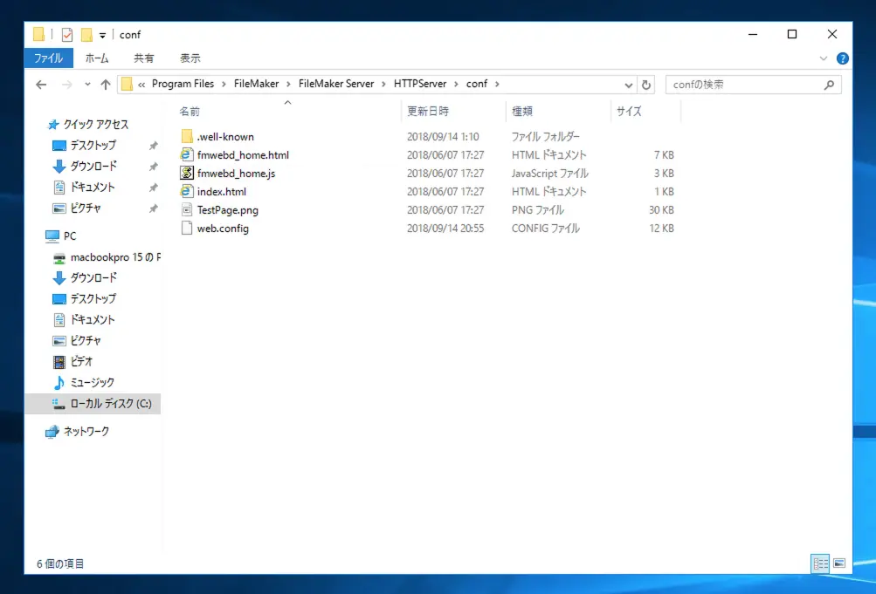Navigate back using the back arrow

tap(40, 84)
